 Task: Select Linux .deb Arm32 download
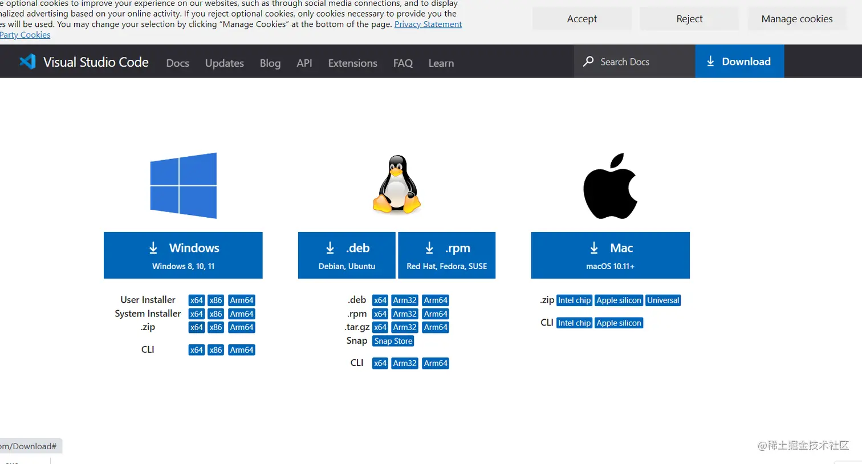405,300
